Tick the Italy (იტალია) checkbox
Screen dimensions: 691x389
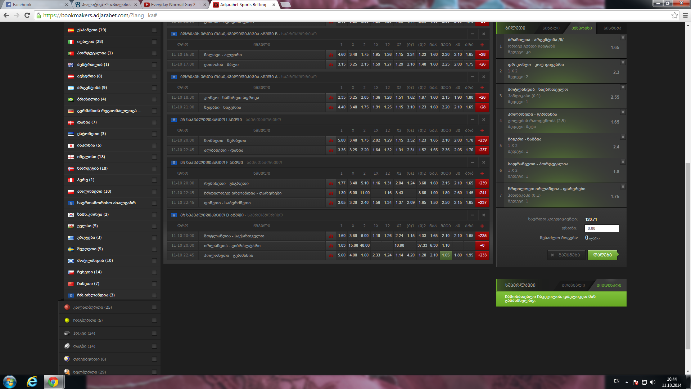(154, 42)
